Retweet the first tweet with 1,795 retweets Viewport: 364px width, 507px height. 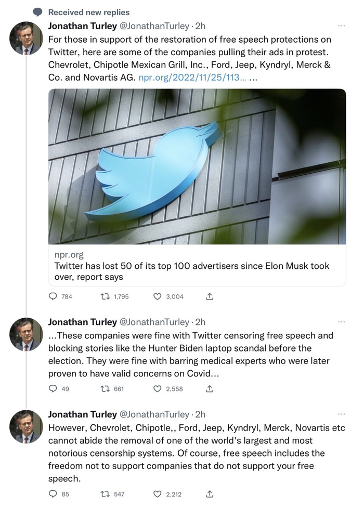point(105,296)
